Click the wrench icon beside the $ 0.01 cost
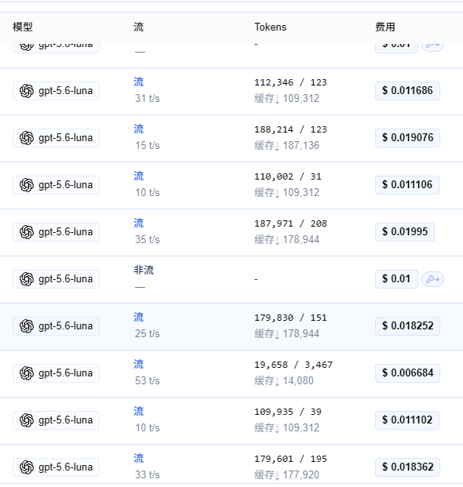463x487 pixels. [432, 279]
